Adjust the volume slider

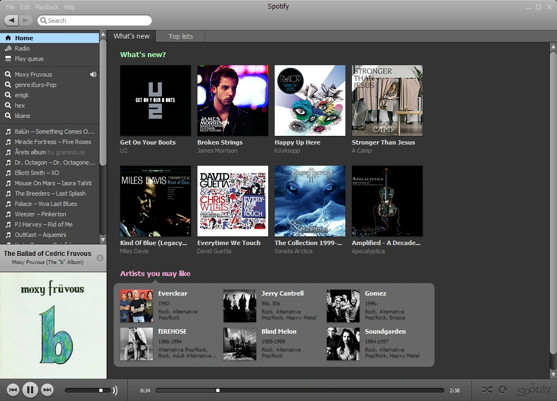pos(101,390)
